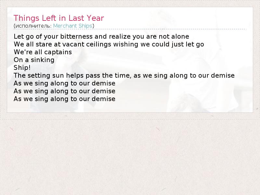
Task: Click the line beginning The setting sun
Action: pyautogui.click(x=124, y=75)
